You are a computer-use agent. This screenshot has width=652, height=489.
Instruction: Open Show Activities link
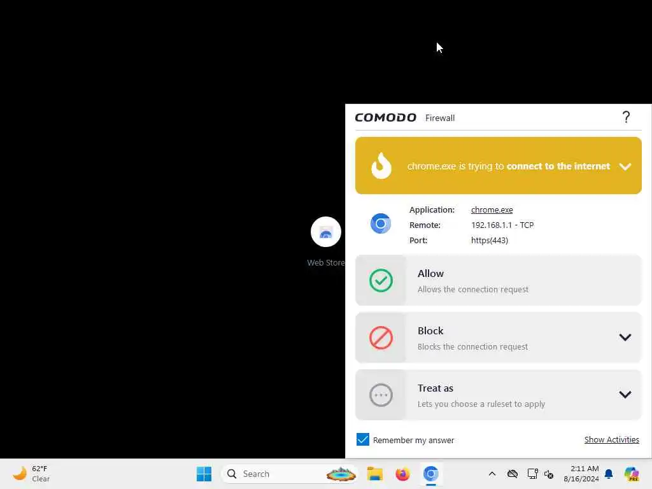pyautogui.click(x=611, y=439)
